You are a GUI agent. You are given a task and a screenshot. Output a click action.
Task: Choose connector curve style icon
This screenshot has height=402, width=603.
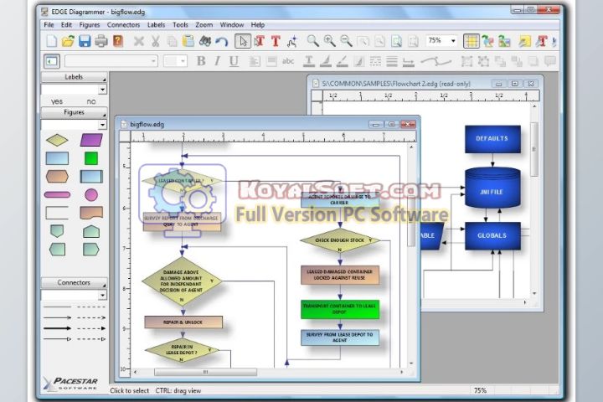tap(435, 61)
